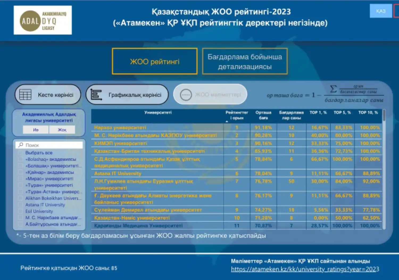Check the «Қайнар» академиясы checkbox

click(x=20, y=172)
